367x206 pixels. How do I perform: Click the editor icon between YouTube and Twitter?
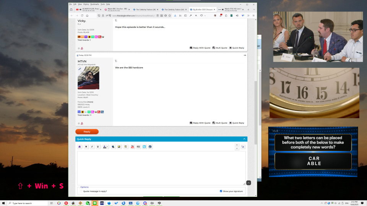tap(138, 146)
